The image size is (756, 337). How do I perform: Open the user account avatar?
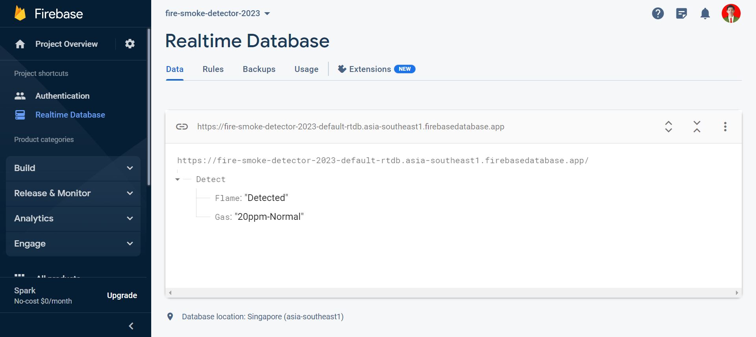click(731, 13)
